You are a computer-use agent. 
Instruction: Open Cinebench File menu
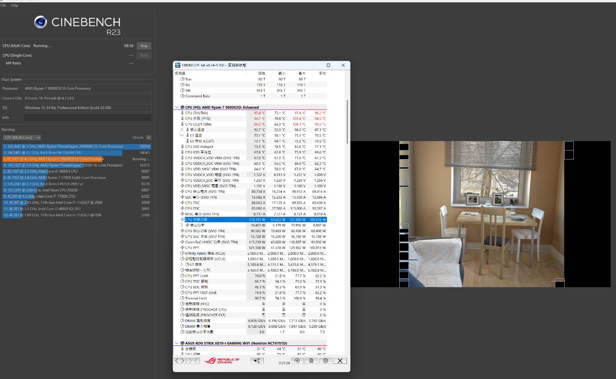tap(3, 5)
